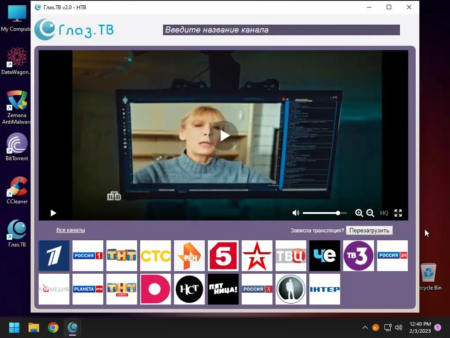Screen dimensions: 450x338
Task: Switch to the ТВЦ channel
Action: coord(291,256)
